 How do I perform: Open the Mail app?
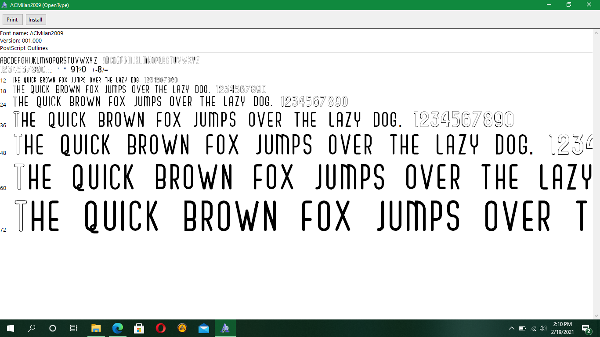(x=203, y=328)
